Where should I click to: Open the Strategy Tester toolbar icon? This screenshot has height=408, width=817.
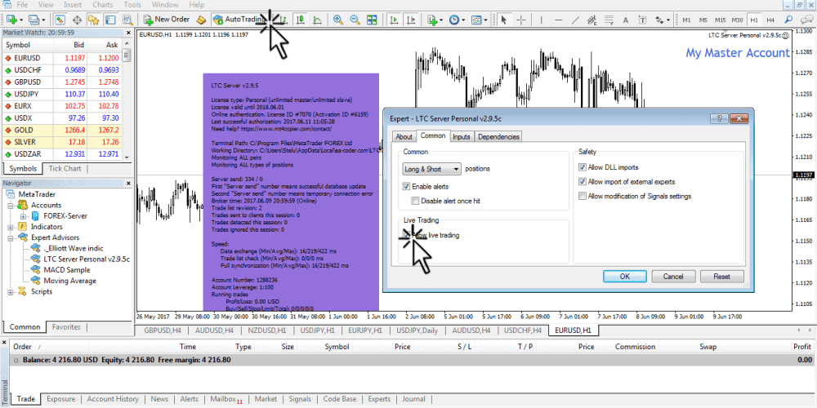127,20
